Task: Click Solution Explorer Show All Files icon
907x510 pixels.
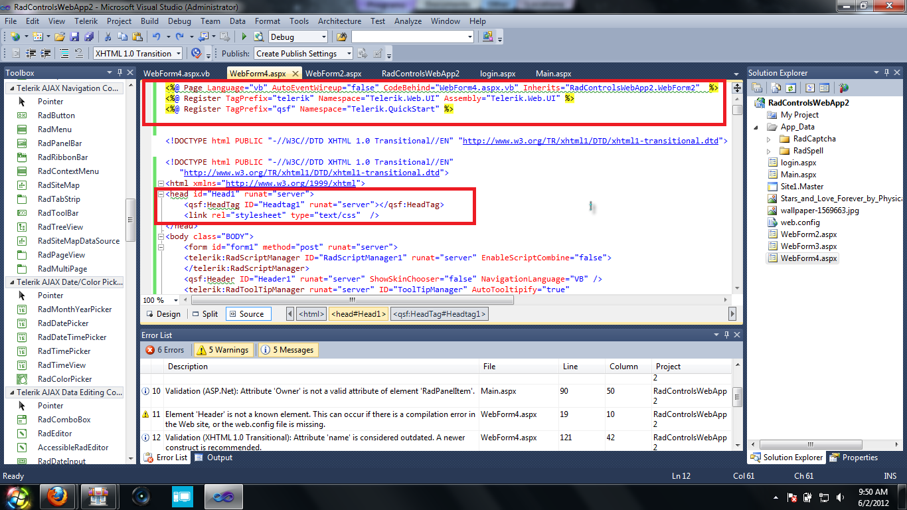Action: point(776,88)
